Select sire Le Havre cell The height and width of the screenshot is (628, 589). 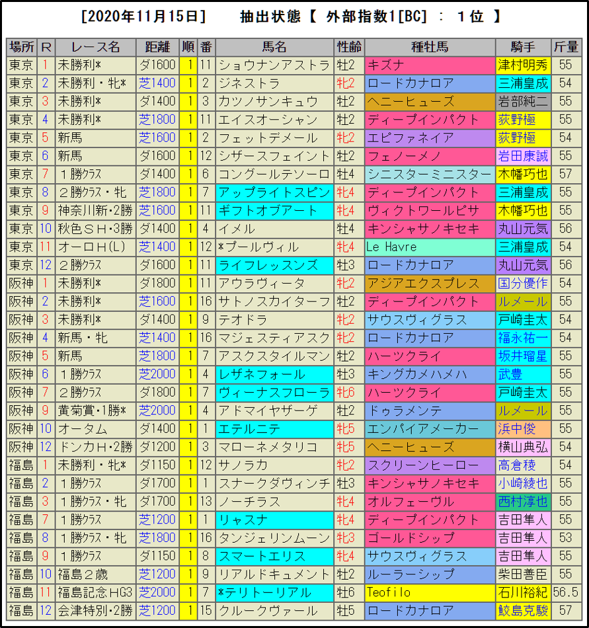point(430,247)
